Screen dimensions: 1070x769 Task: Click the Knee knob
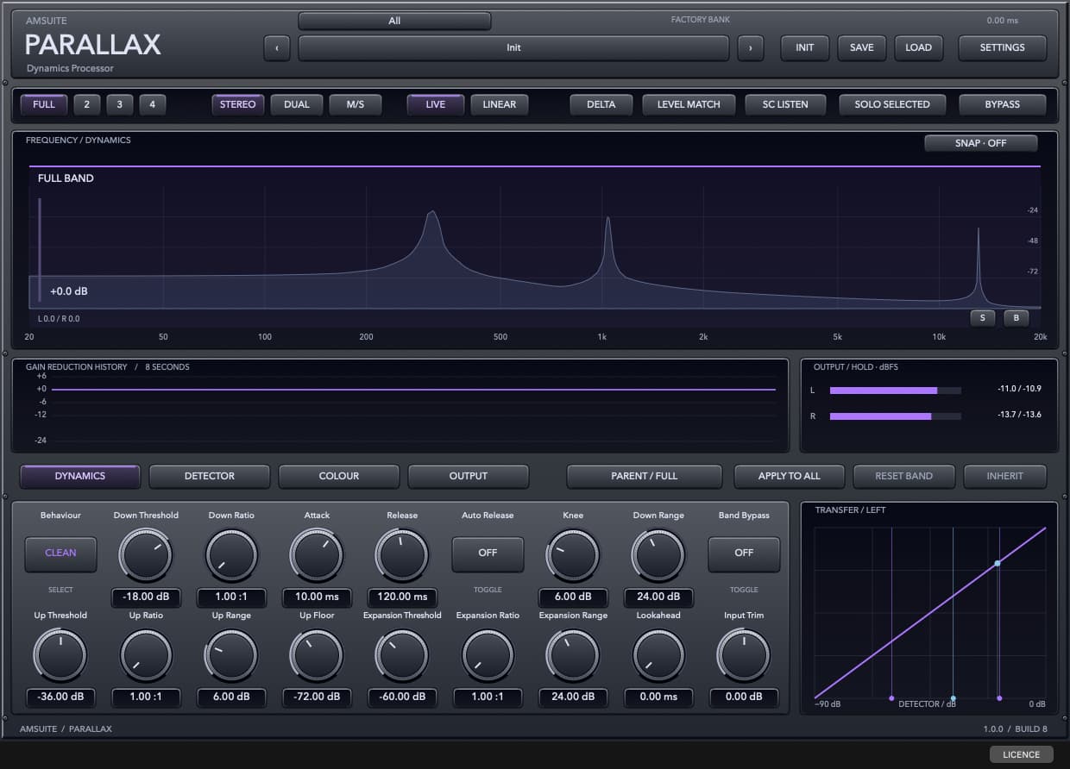coord(573,554)
